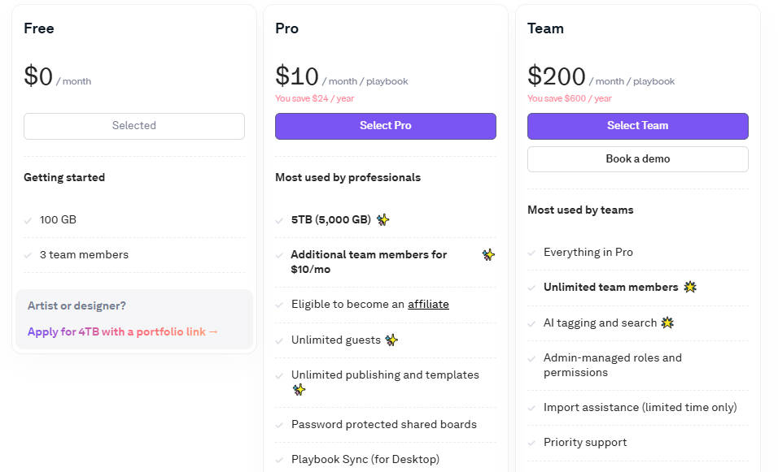Image resolution: width=778 pixels, height=472 pixels.
Task: Open Apply for 4TB with a portfolio link
Action: (123, 331)
